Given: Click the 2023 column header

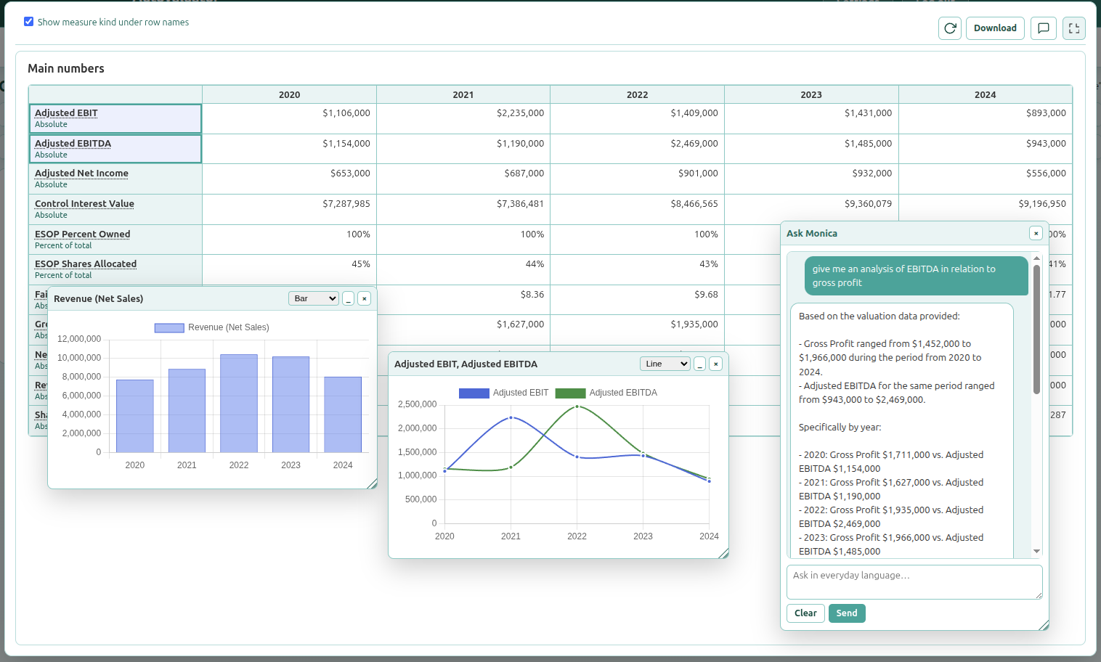Looking at the screenshot, I should 811,94.
